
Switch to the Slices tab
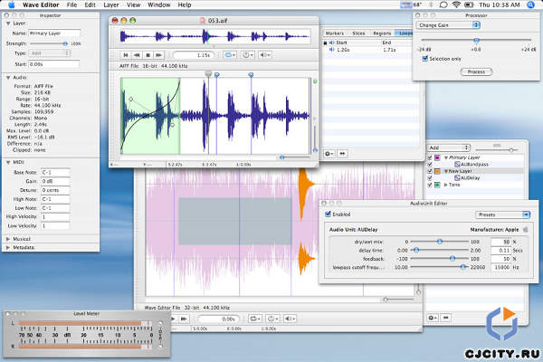(x=358, y=33)
